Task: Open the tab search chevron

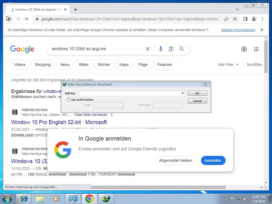Action: pyautogui.click(x=237, y=10)
